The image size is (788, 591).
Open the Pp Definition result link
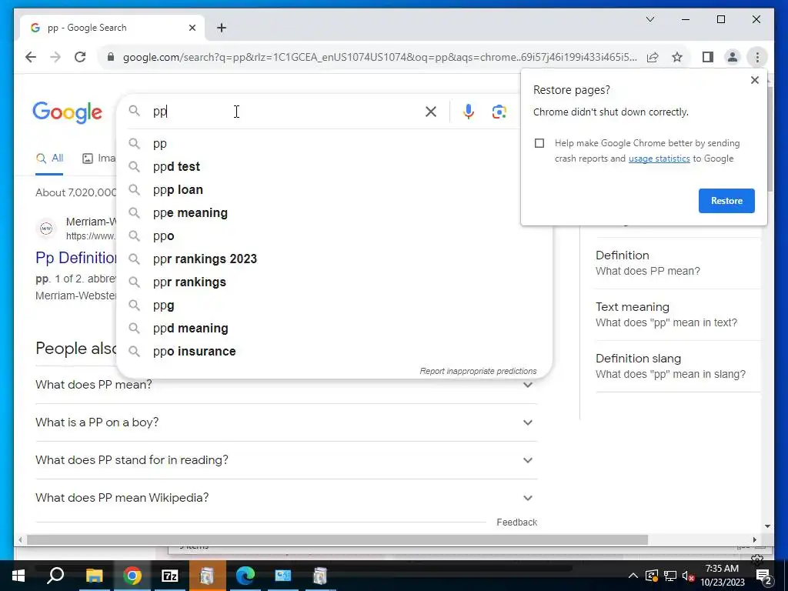[76, 258]
